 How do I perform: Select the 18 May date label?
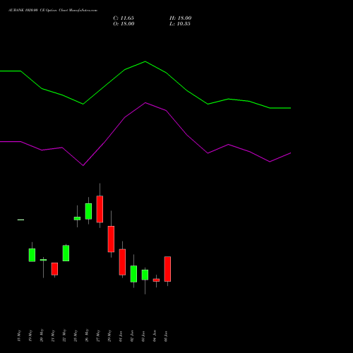(19, 335)
